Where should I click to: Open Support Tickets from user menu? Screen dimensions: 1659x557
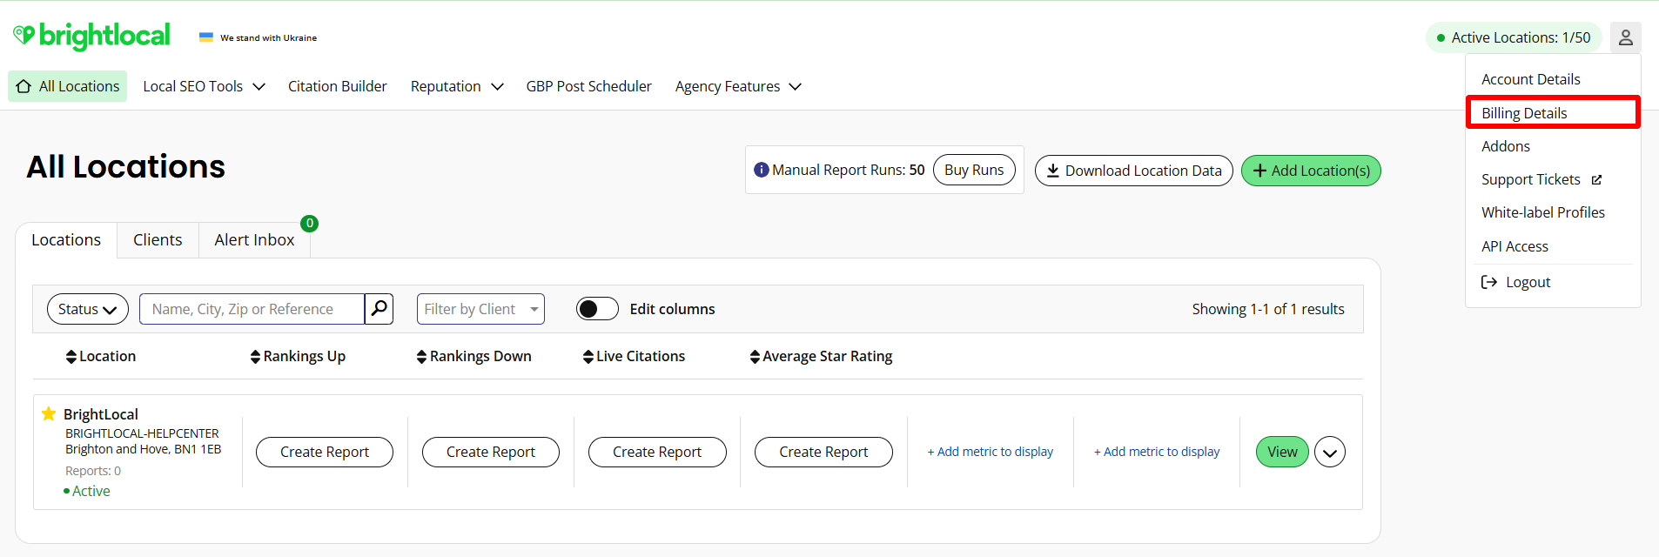[1531, 179]
